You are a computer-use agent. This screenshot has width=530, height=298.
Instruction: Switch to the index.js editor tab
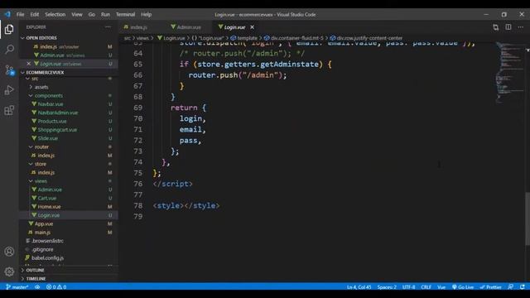click(138, 27)
